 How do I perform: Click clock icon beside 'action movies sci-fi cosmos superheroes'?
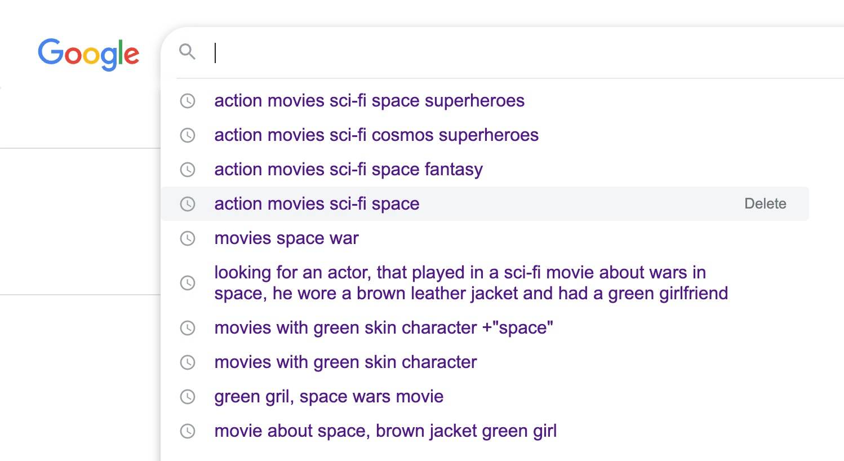click(x=188, y=135)
